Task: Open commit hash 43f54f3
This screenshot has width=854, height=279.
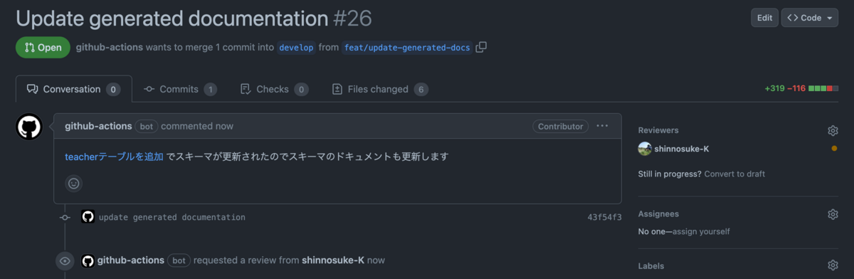Action: click(x=604, y=217)
